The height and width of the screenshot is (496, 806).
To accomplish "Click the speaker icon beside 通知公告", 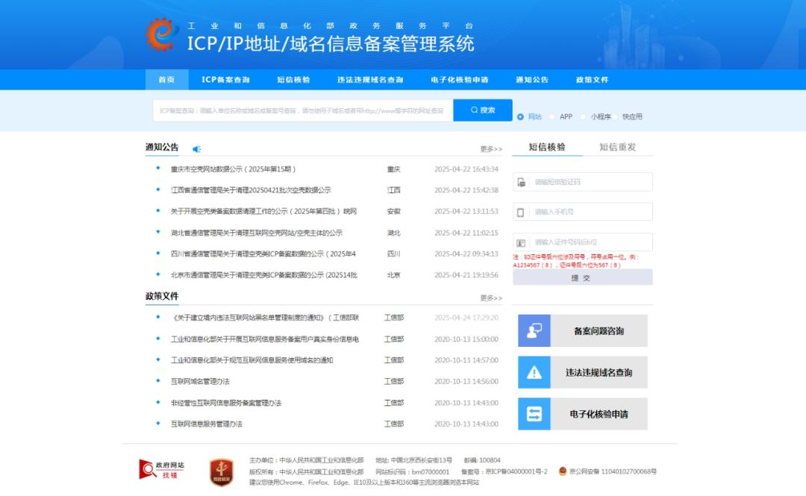I will point(197,149).
